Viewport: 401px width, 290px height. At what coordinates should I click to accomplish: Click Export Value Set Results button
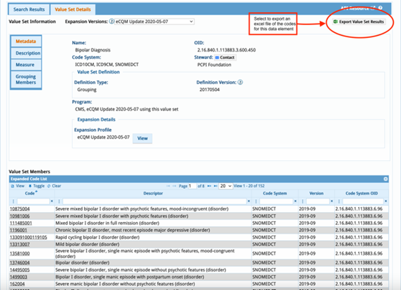(x=359, y=21)
